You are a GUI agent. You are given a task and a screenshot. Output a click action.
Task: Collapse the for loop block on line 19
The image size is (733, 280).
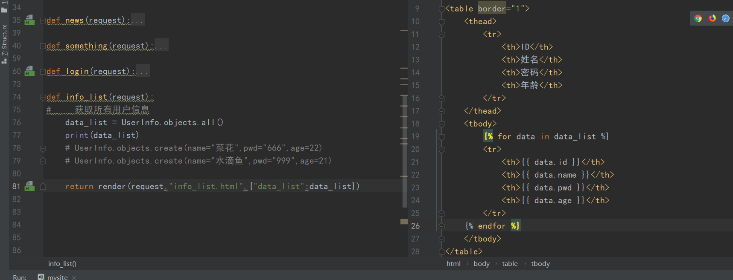(442, 137)
